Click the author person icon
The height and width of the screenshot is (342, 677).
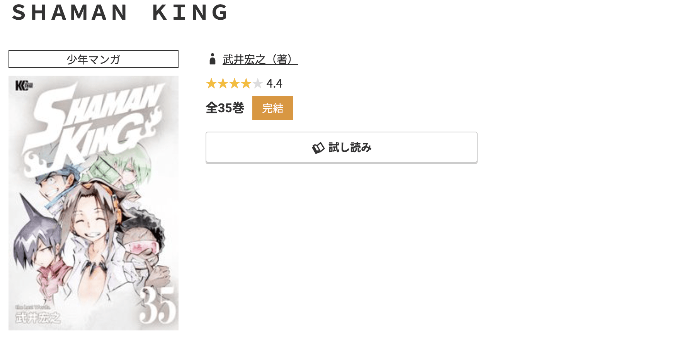(212, 59)
